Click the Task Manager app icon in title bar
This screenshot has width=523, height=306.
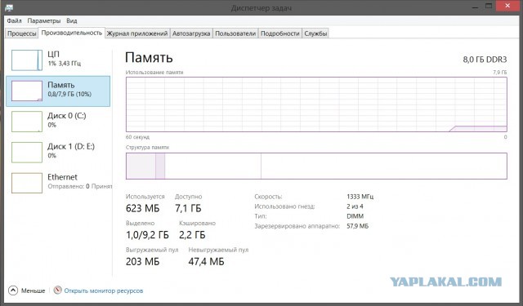click(9, 7)
